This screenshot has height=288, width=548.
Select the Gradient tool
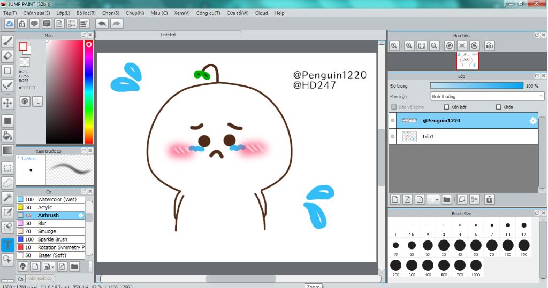pyautogui.click(x=7, y=151)
